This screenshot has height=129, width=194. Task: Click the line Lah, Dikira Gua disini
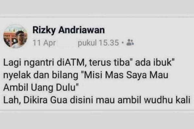(97, 100)
